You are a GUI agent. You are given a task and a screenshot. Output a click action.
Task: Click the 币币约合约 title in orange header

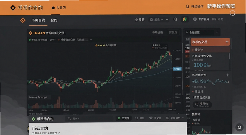click(x=30, y=8)
